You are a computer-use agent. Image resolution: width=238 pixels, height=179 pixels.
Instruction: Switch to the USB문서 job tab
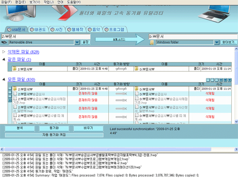(16, 29)
